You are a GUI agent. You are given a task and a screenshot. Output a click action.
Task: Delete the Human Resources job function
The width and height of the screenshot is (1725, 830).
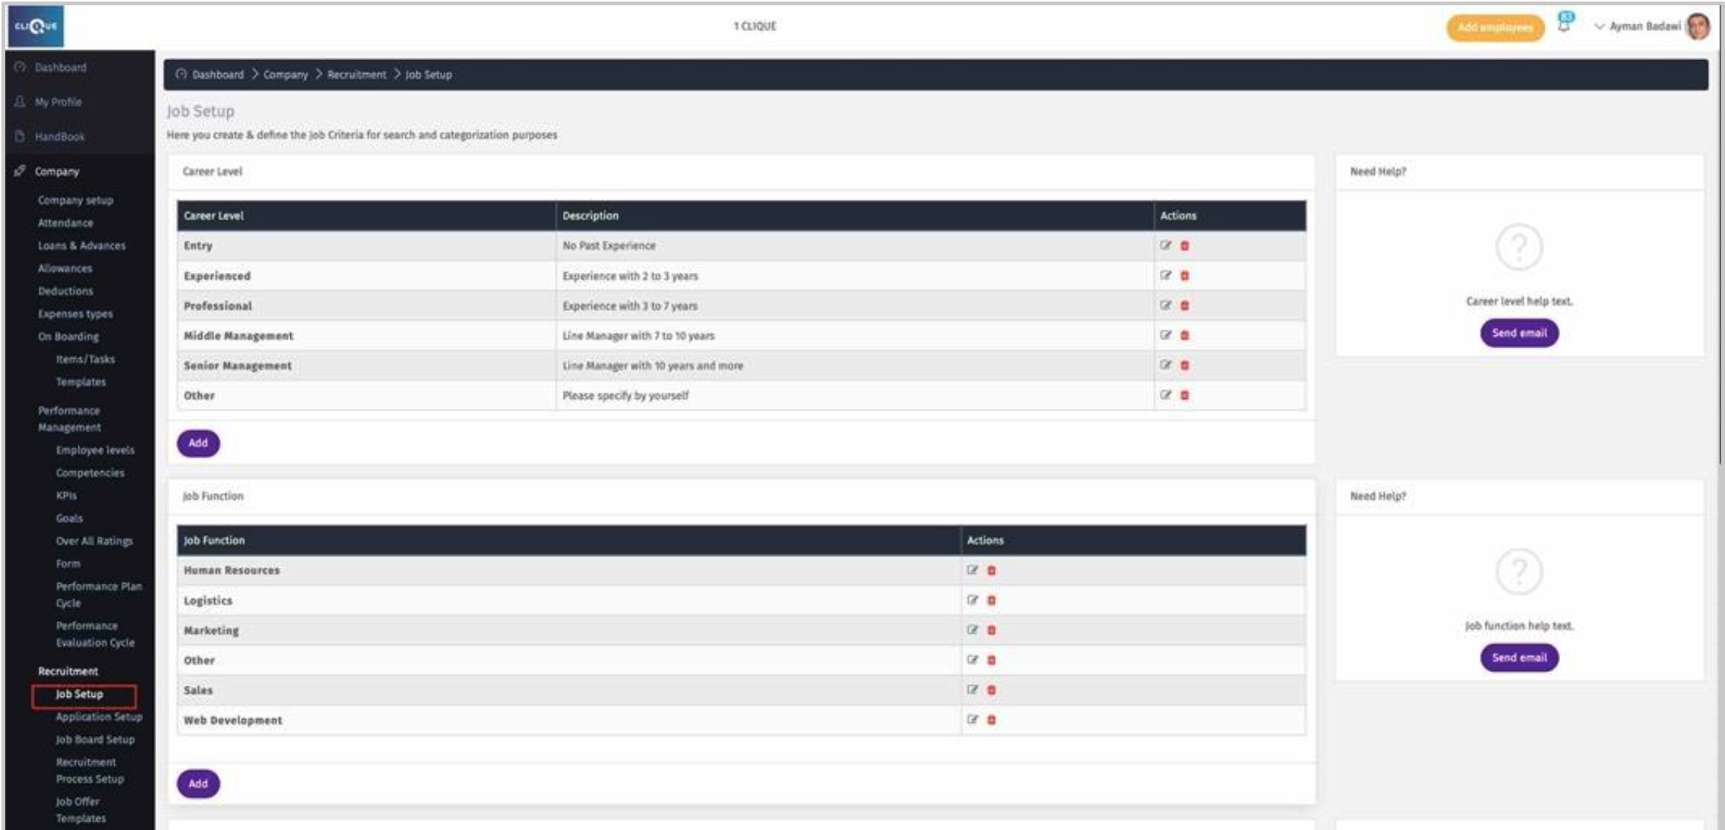pos(991,571)
